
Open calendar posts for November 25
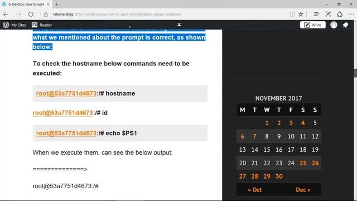pyautogui.click(x=303, y=163)
